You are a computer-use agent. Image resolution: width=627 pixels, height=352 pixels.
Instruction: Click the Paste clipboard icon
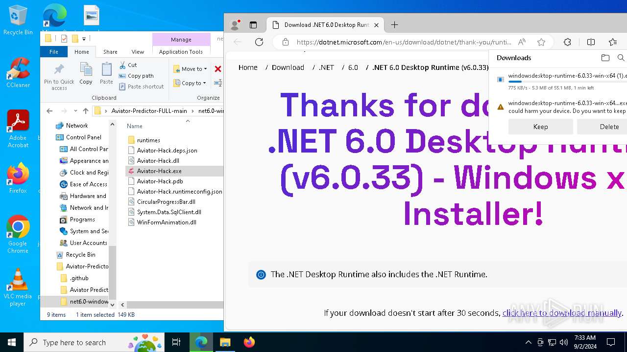(106, 70)
